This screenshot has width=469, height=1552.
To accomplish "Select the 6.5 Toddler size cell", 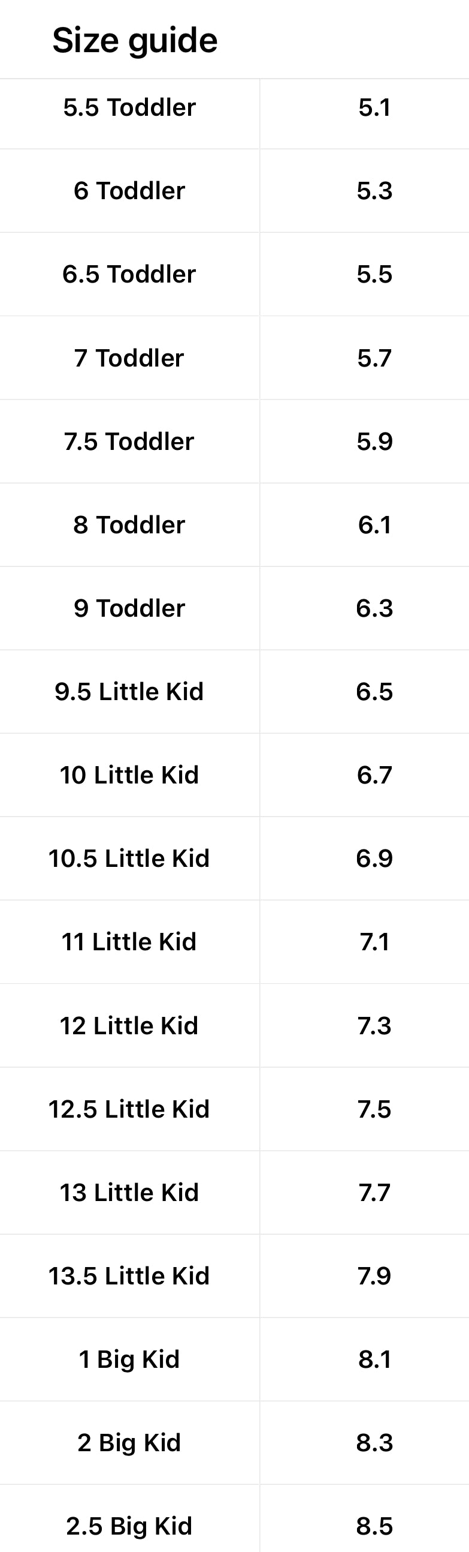I will click(x=129, y=274).
